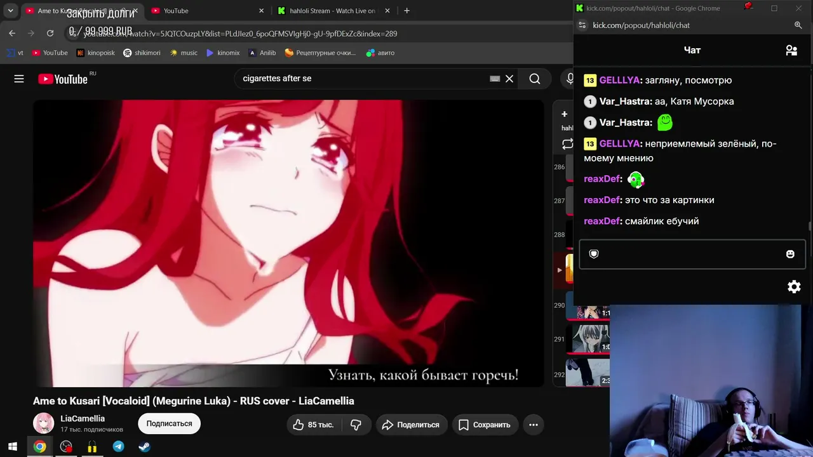Open the YouTube guide hamburger menu
Image resolution: width=813 pixels, height=457 pixels.
click(19, 79)
